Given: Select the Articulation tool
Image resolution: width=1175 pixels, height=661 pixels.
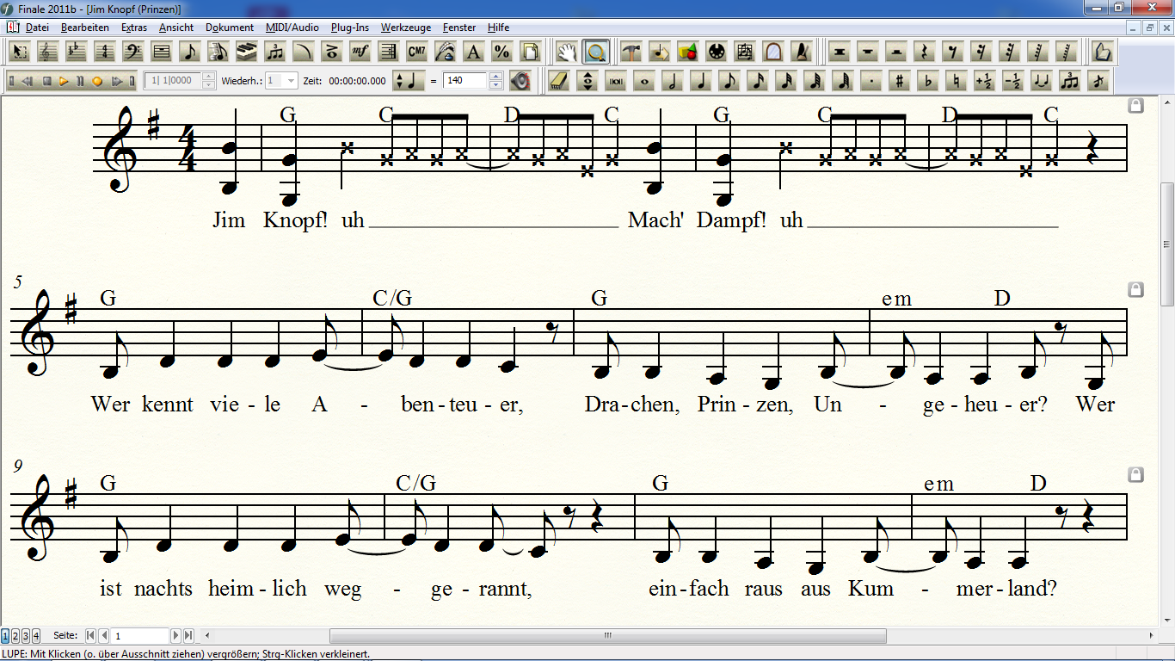Looking at the screenshot, I should (x=332, y=52).
